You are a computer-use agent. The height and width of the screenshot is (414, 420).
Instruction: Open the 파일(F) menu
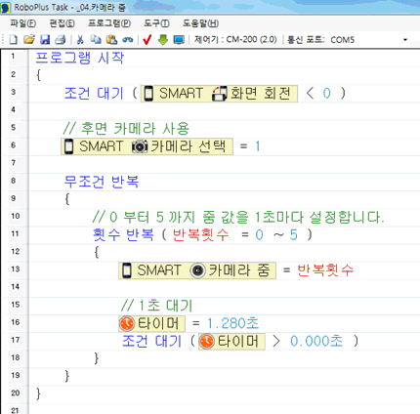point(22,23)
